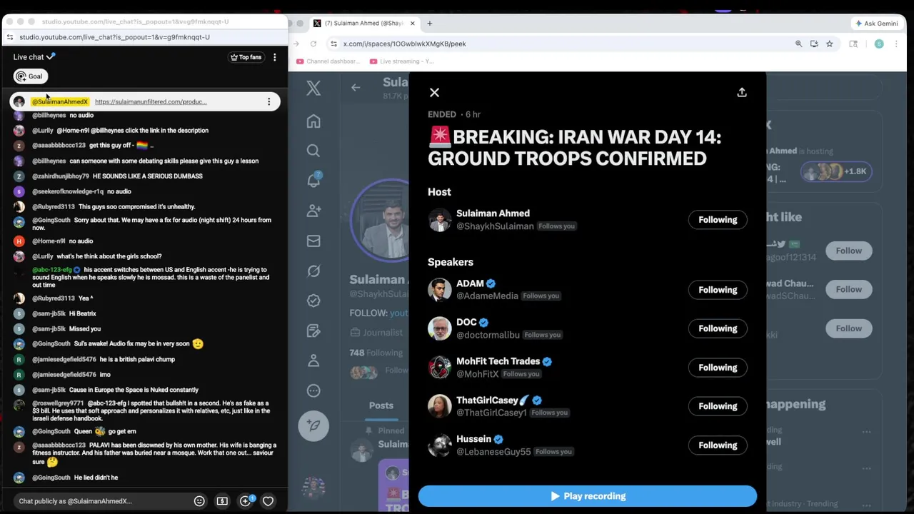Screen dimensions: 914x514
Task: Close the Sulaiman Ahmed X browser tab
Action: [412, 24]
